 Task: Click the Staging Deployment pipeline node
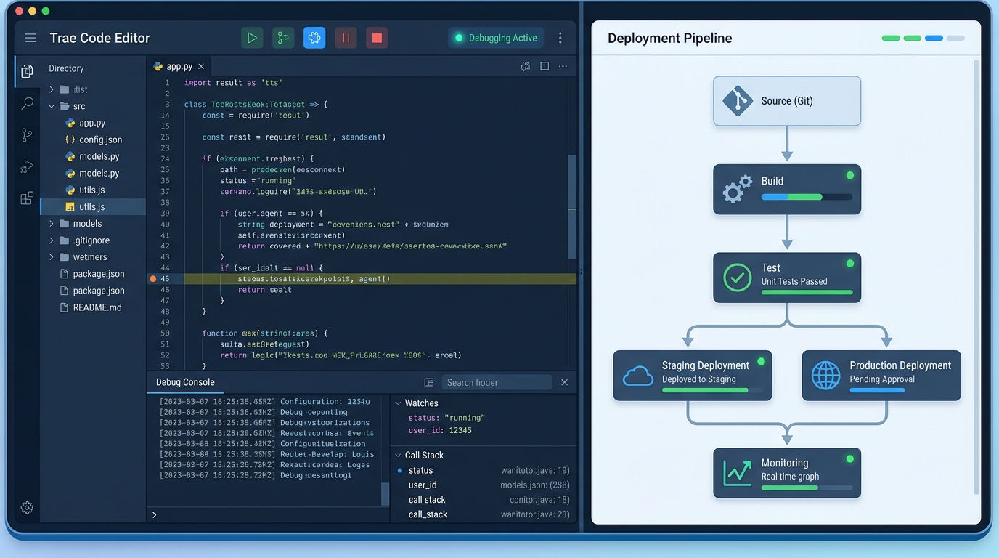tap(692, 376)
